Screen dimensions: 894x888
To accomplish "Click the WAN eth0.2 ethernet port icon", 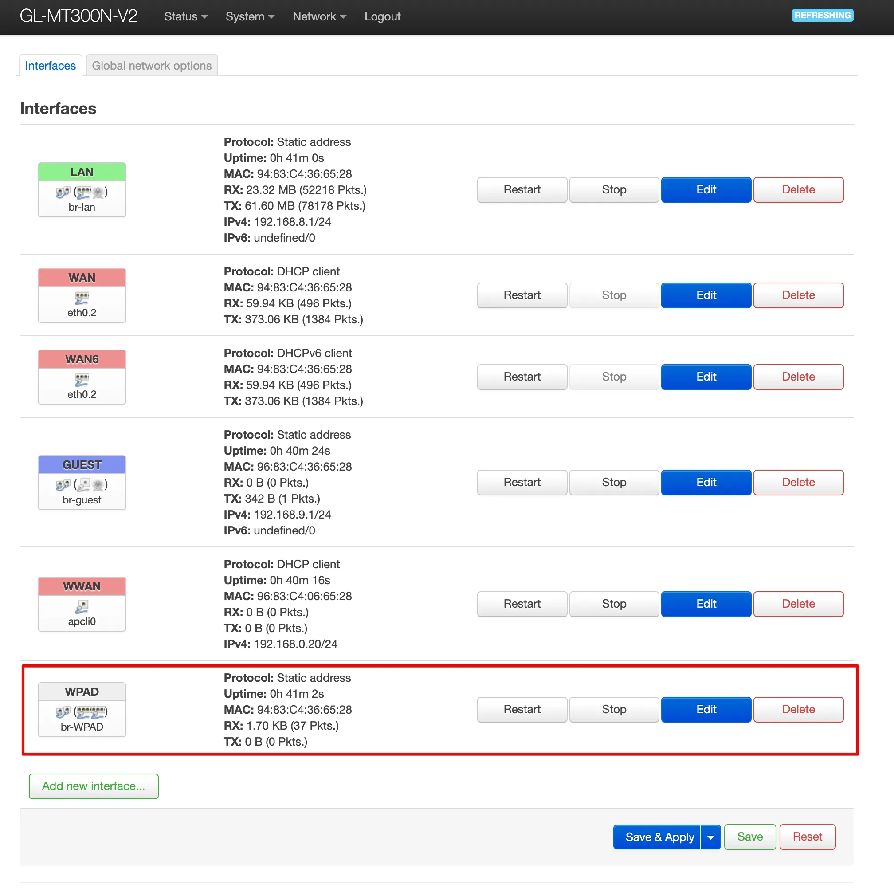I will click(x=82, y=298).
